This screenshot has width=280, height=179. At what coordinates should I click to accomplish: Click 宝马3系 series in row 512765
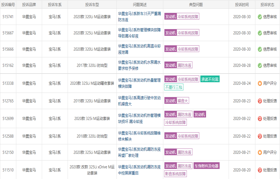55,101
